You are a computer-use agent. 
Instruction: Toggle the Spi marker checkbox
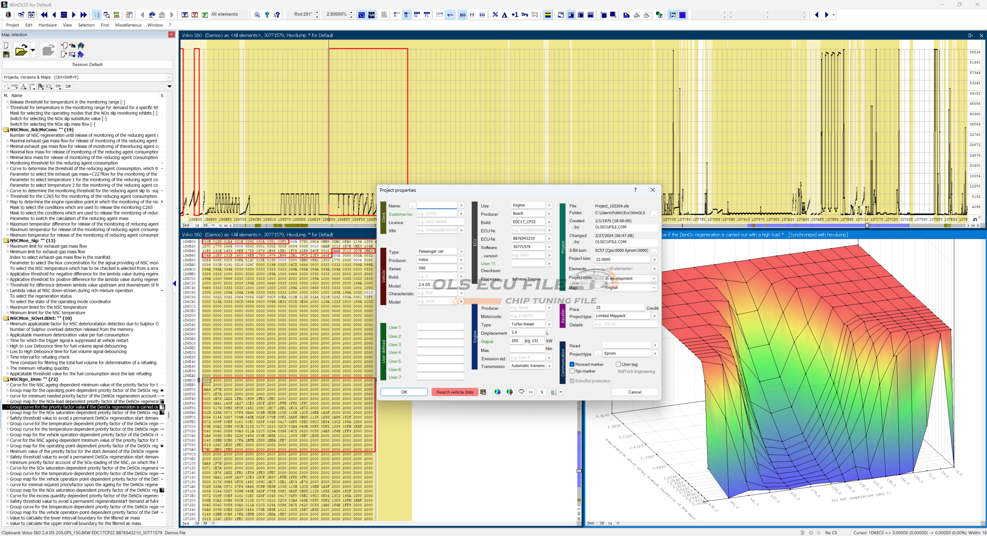click(x=572, y=371)
